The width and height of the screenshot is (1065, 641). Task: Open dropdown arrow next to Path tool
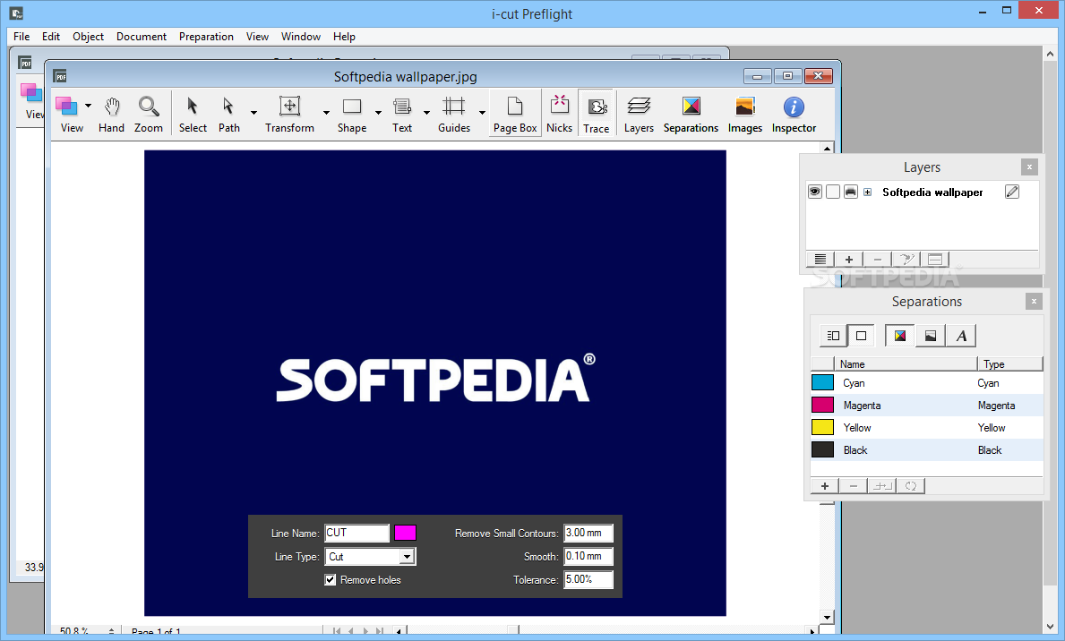[254, 113]
